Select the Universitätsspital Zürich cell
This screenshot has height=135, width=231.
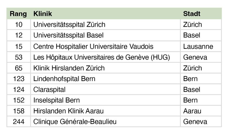click(x=69, y=25)
